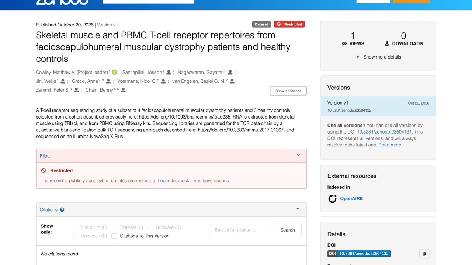
Task: Click the Search for citation input field
Action: click(242, 230)
